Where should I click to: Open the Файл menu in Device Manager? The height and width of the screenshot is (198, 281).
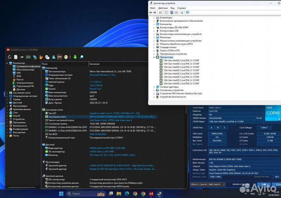click(x=153, y=8)
